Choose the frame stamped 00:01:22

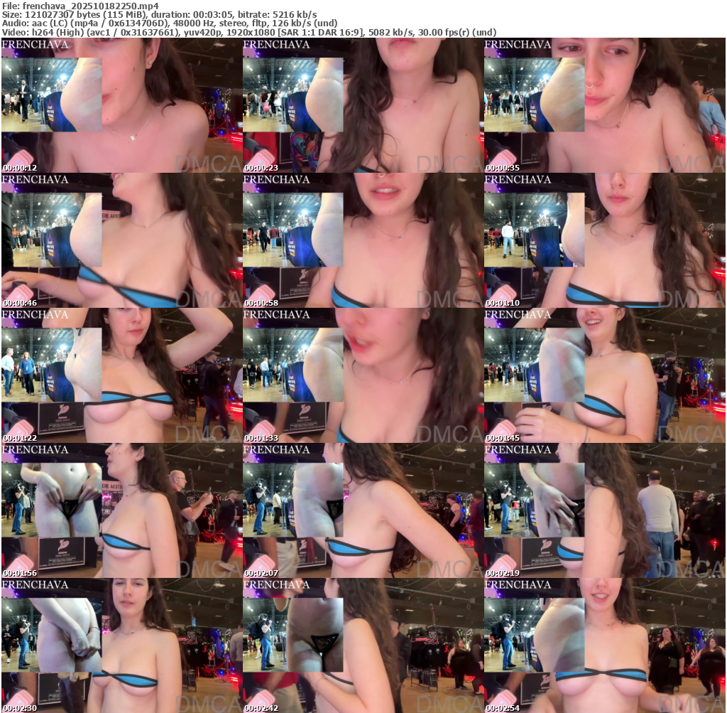(x=121, y=375)
